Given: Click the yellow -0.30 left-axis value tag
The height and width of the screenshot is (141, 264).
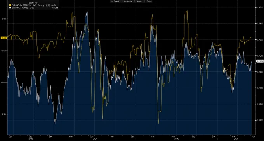Looking at the screenshot, I should pyautogui.click(x=4, y=38).
